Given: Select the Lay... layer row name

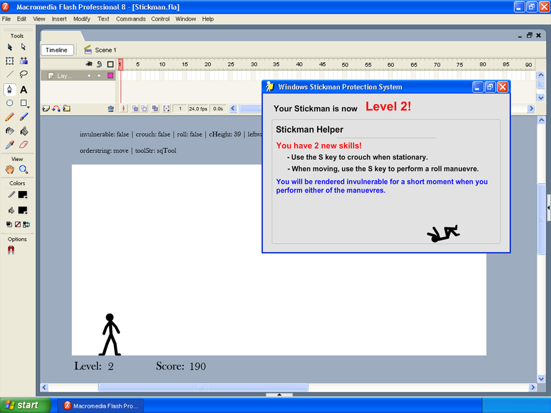Looking at the screenshot, I should 65,76.
